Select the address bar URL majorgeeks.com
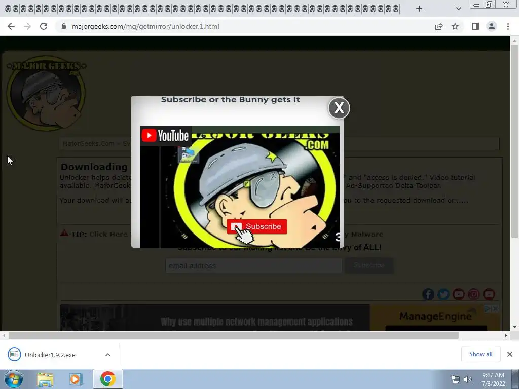 tap(145, 26)
